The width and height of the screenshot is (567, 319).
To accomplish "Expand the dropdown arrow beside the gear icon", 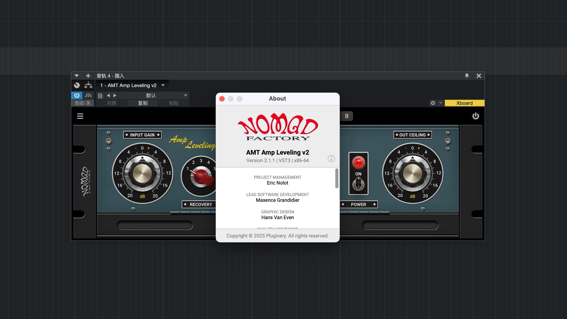I will [441, 103].
